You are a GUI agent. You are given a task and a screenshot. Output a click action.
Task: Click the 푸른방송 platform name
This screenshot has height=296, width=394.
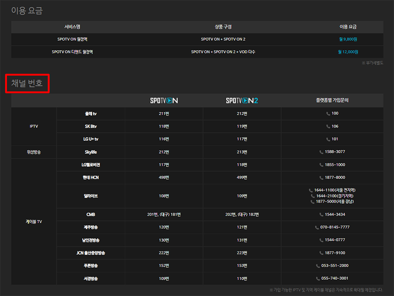point(91,266)
